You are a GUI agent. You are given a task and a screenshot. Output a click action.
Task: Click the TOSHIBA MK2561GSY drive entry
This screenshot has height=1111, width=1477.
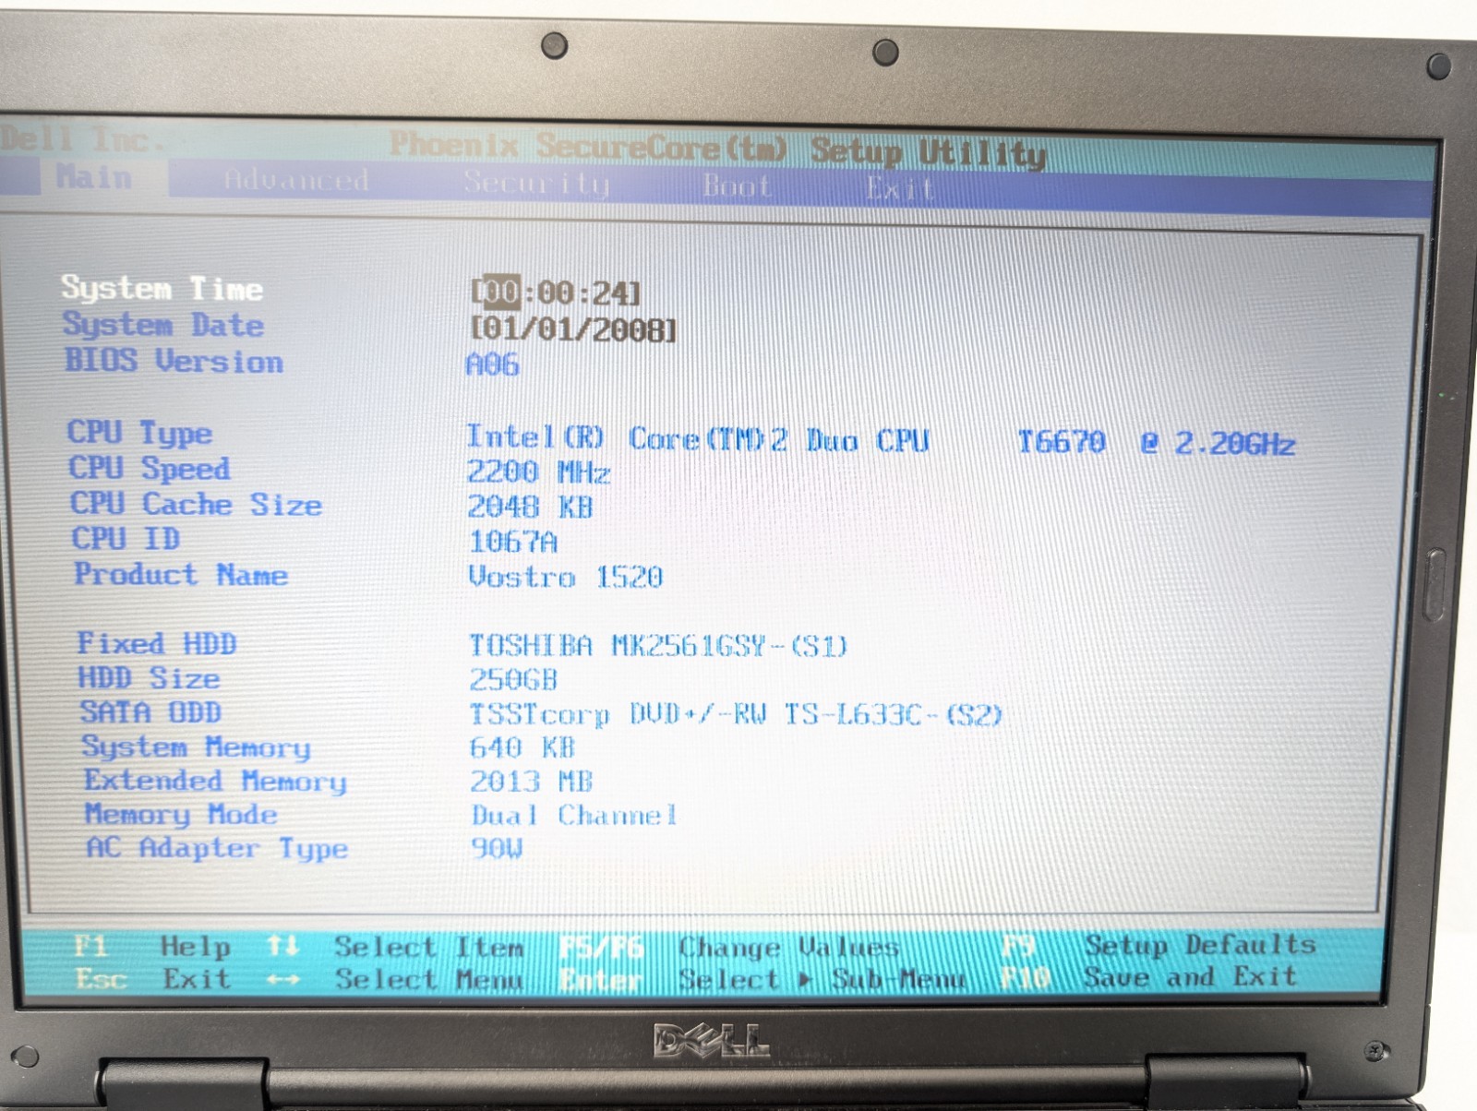click(x=657, y=645)
